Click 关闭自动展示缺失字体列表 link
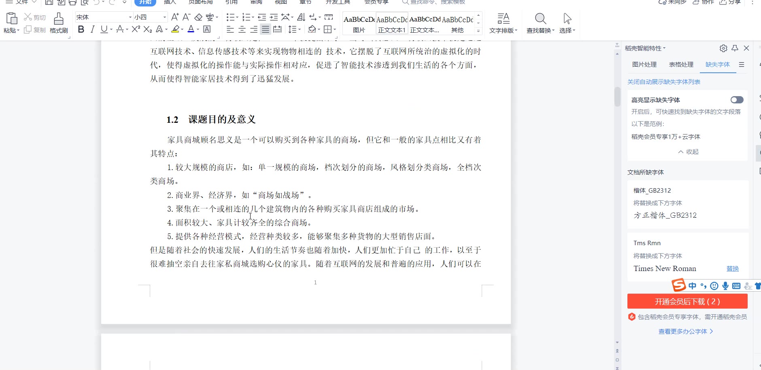This screenshot has height=370, width=761. tap(664, 82)
